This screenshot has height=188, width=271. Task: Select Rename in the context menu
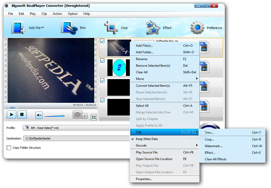[165, 59]
